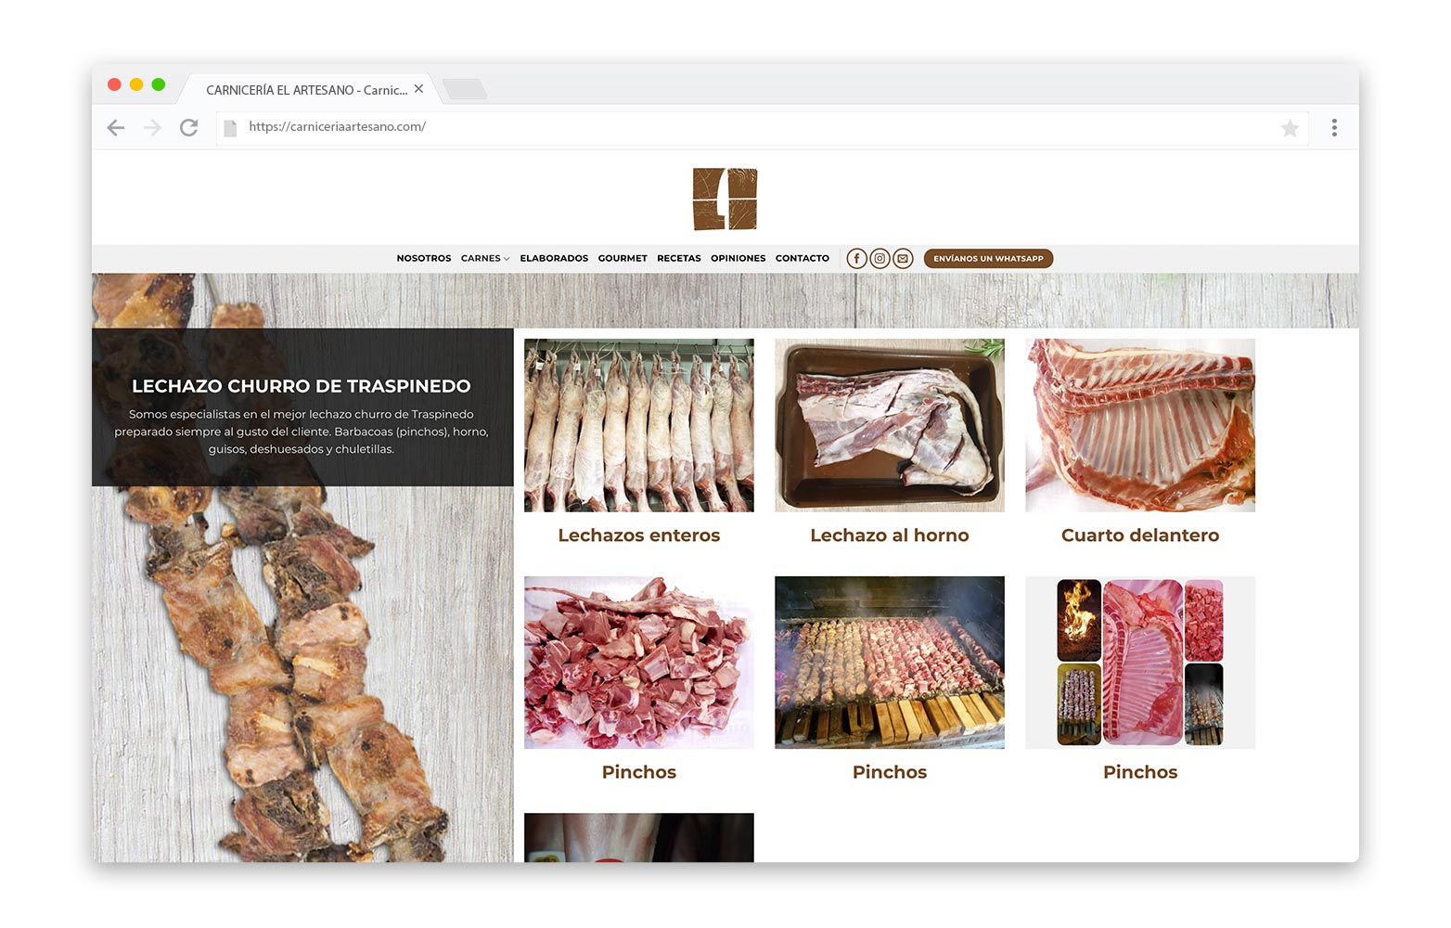The height and width of the screenshot is (928, 1451).
Task: Click the email envelope icon
Action: tap(903, 259)
